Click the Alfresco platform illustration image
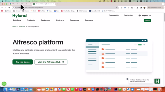The height and width of the screenshot is (92, 165). pyautogui.click(x=119, y=56)
